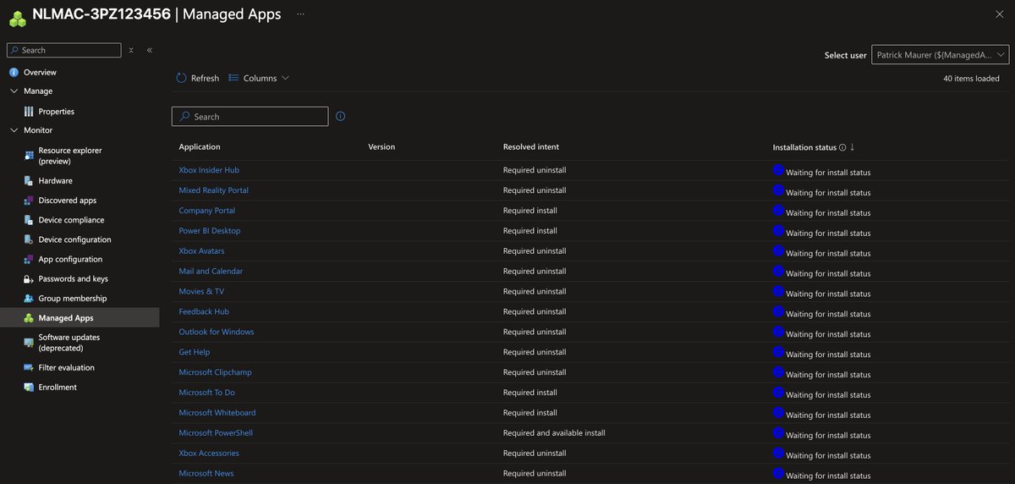Click the Discovered apps icon

pos(29,201)
